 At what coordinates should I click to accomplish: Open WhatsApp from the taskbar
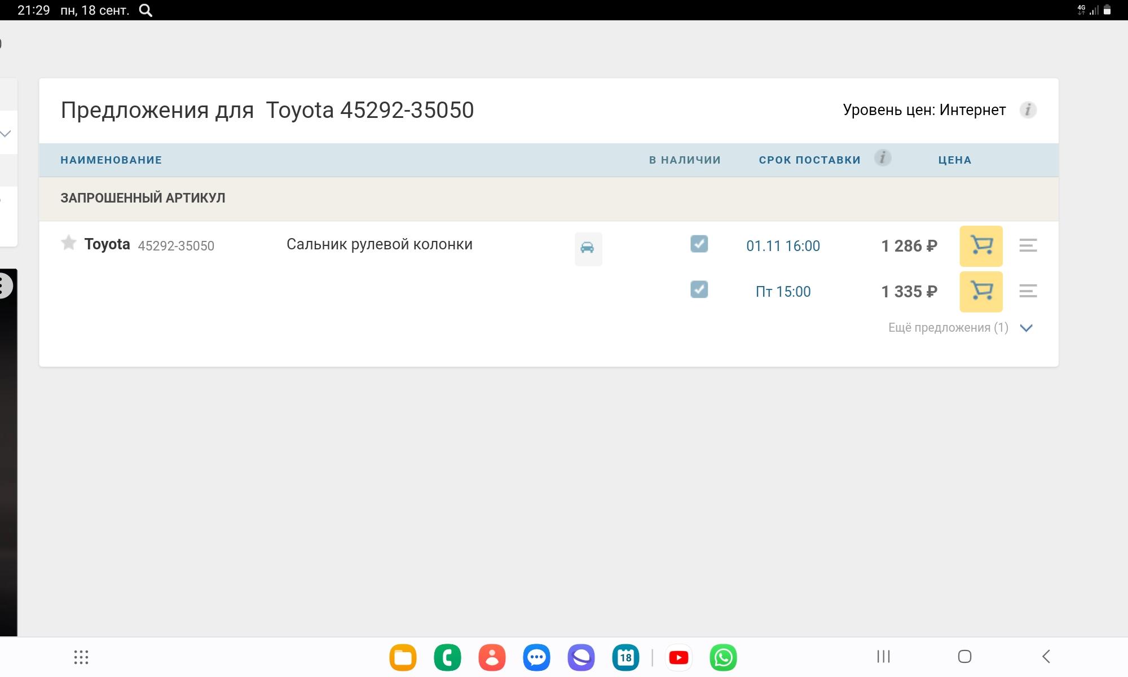click(723, 657)
